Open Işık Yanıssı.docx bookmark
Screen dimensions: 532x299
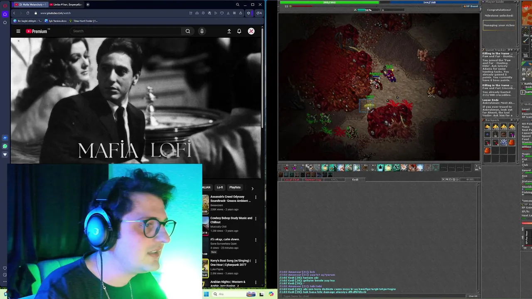click(x=56, y=21)
